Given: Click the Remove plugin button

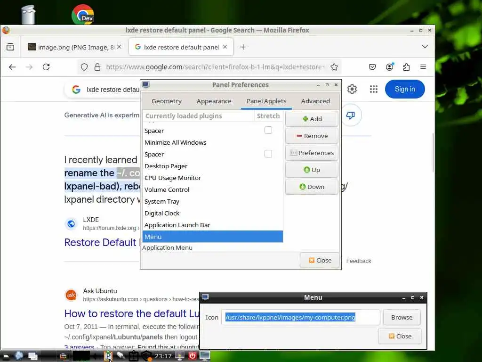Looking at the screenshot, I should coord(312,136).
